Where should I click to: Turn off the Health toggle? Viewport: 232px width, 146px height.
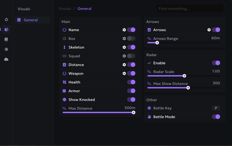click(x=131, y=82)
